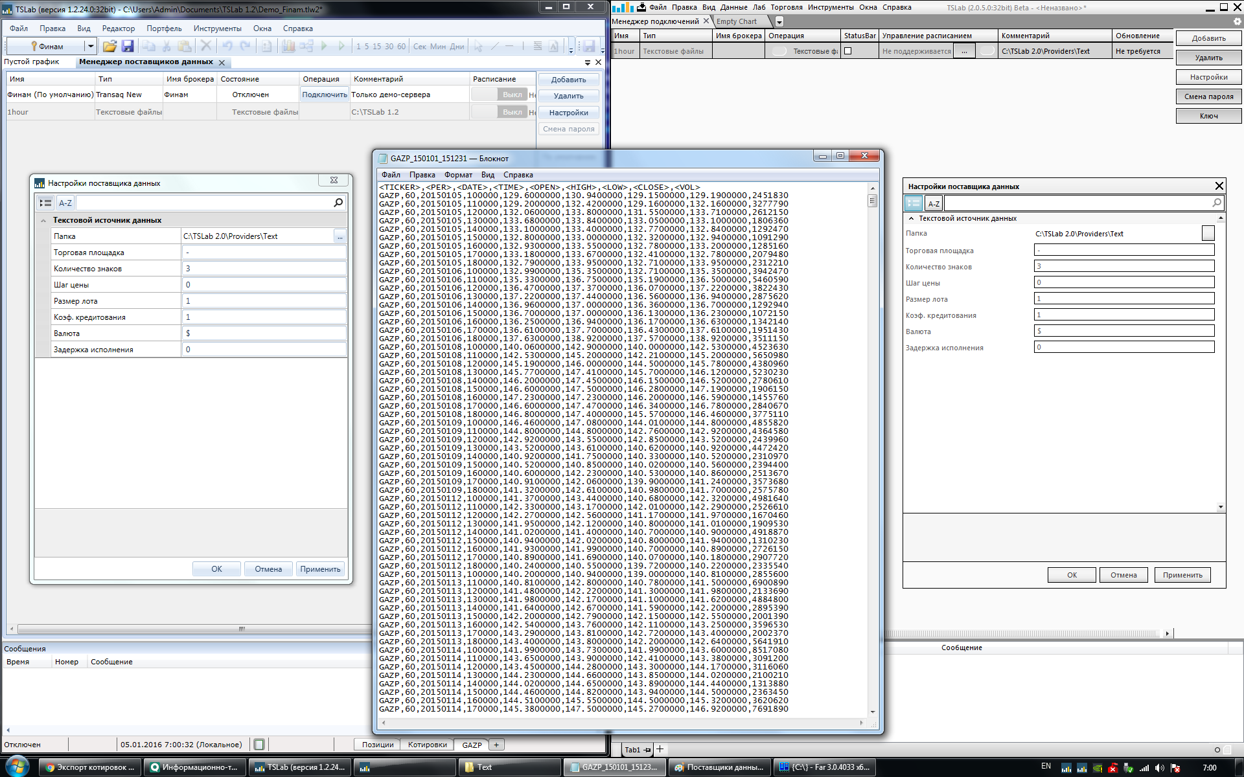Click the open file folder icon

109,46
